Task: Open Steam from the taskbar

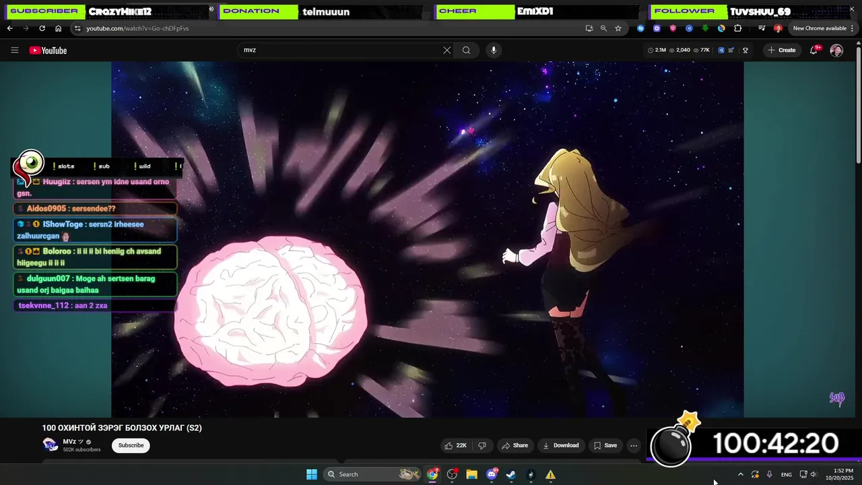Action: (511, 474)
